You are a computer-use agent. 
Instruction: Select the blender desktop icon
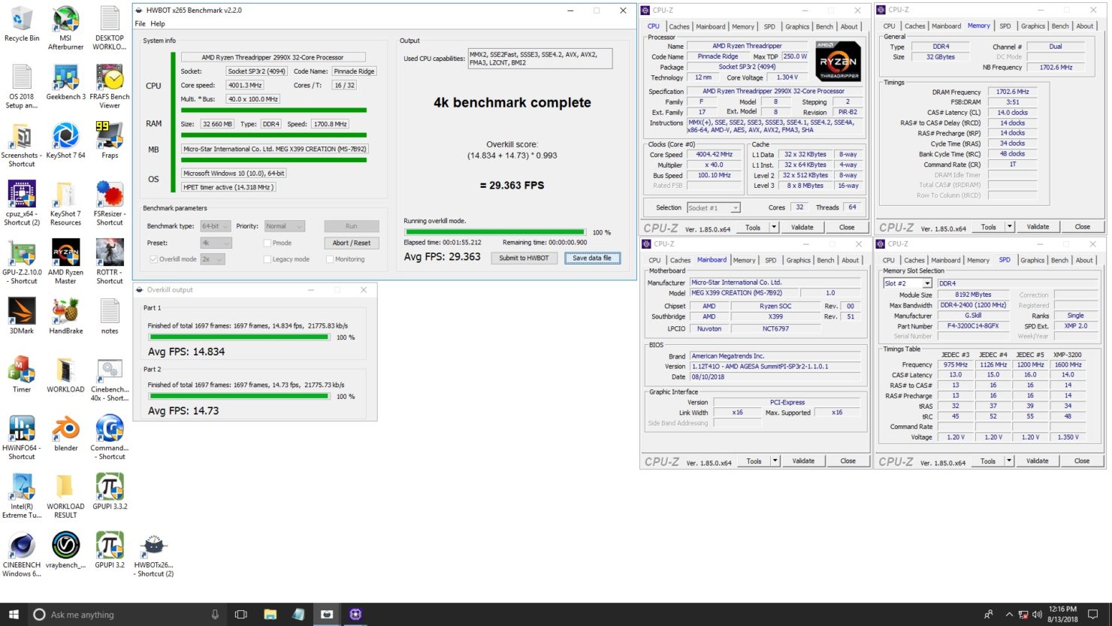click(65, 434)
